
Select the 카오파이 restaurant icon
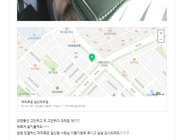point(35,66)
